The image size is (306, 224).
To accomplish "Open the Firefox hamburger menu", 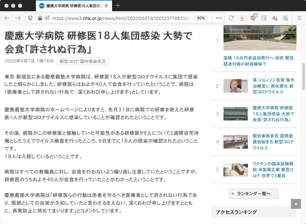I will [299, 18].
